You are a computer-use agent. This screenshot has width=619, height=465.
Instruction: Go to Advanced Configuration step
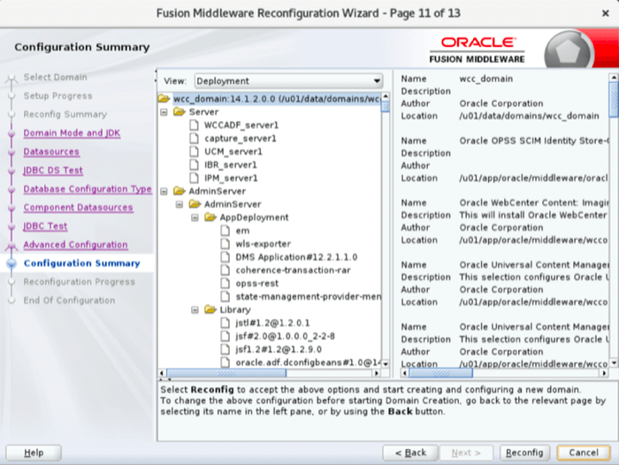75,245
